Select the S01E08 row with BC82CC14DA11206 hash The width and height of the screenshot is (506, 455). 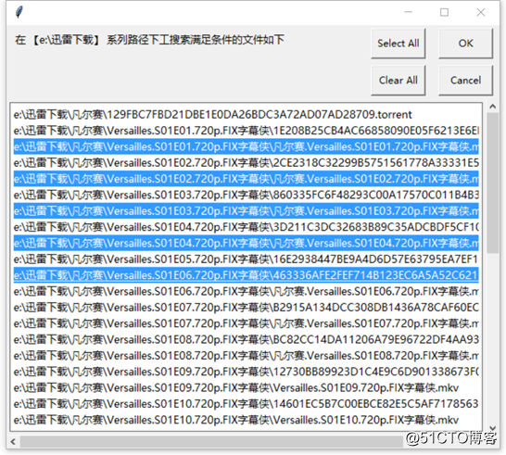(x=247, y=339)
